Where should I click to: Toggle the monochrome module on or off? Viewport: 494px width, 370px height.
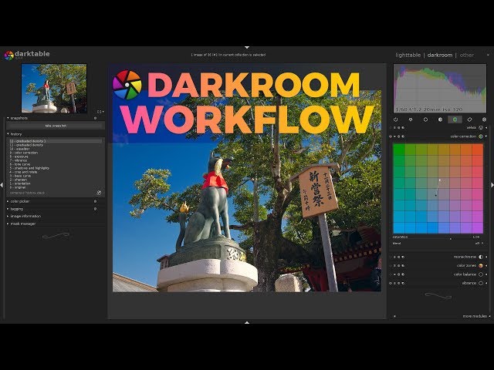coord(391,257)
